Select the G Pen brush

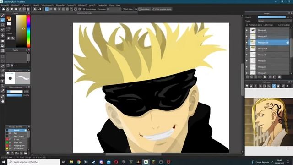point(16,139)
